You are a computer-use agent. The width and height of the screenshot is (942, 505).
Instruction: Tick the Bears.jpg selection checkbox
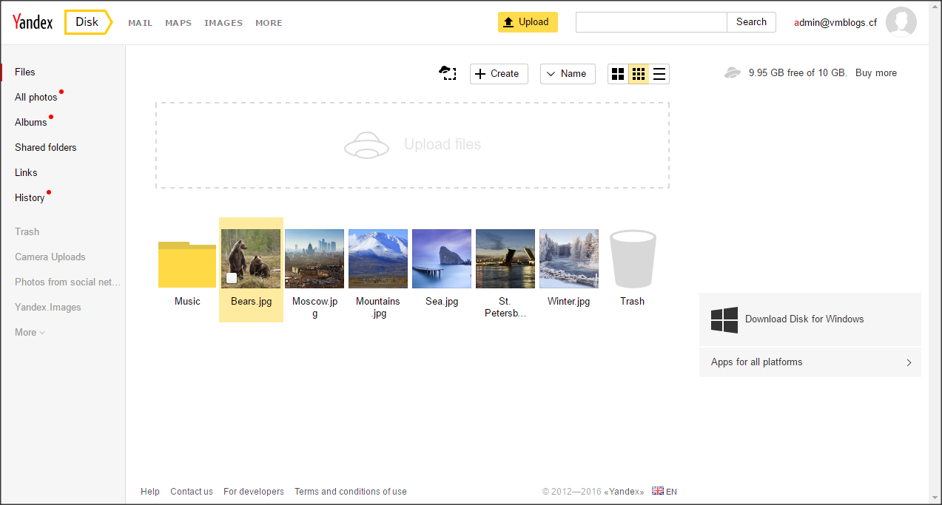(x=232, y=278)
